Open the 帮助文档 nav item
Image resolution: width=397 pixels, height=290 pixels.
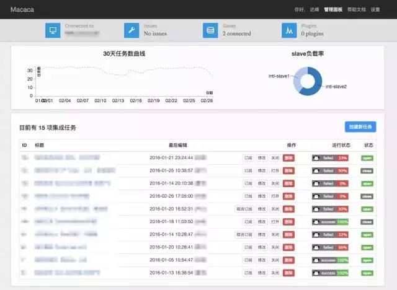(357, 10)
